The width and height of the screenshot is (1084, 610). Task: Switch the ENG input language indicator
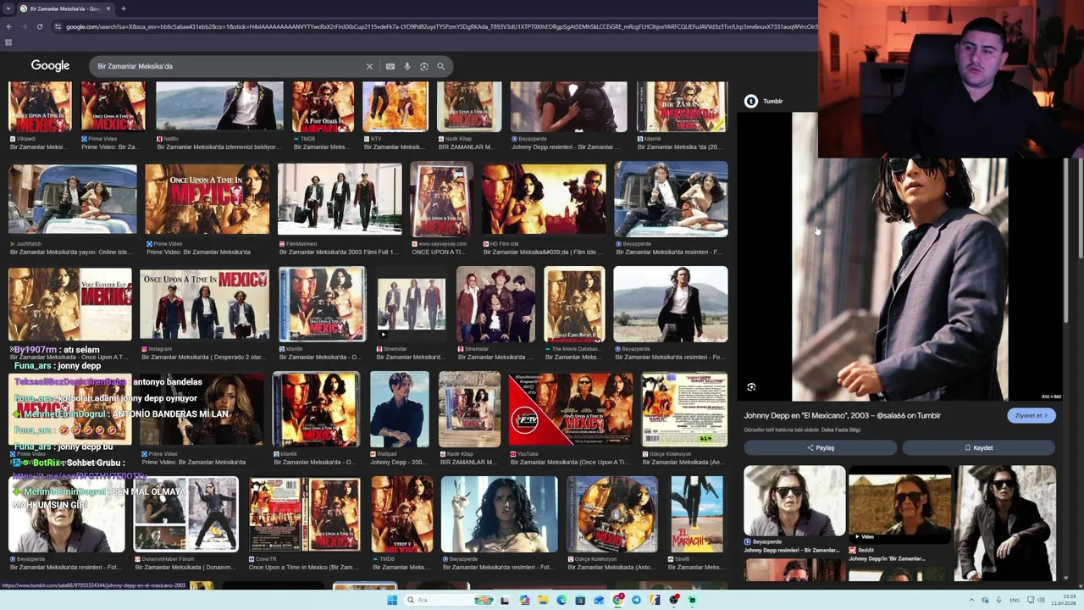point(1015,600)
